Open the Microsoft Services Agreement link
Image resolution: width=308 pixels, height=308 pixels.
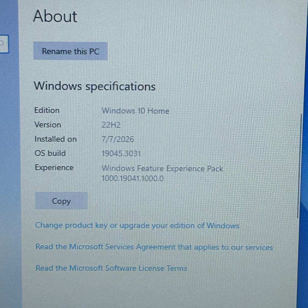(x=154, y=247)
